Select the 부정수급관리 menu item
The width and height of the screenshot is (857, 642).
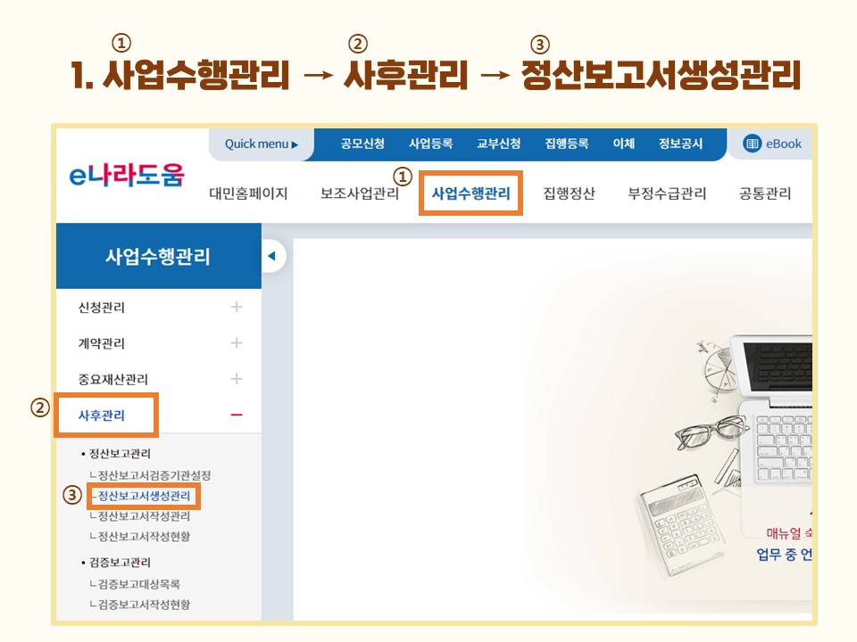pos(667,193)
